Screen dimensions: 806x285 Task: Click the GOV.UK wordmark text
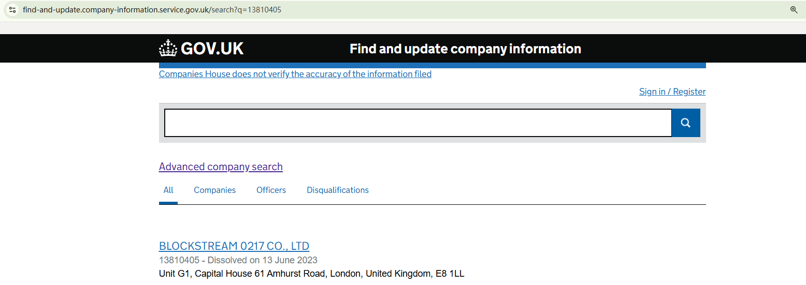[212, 49]
